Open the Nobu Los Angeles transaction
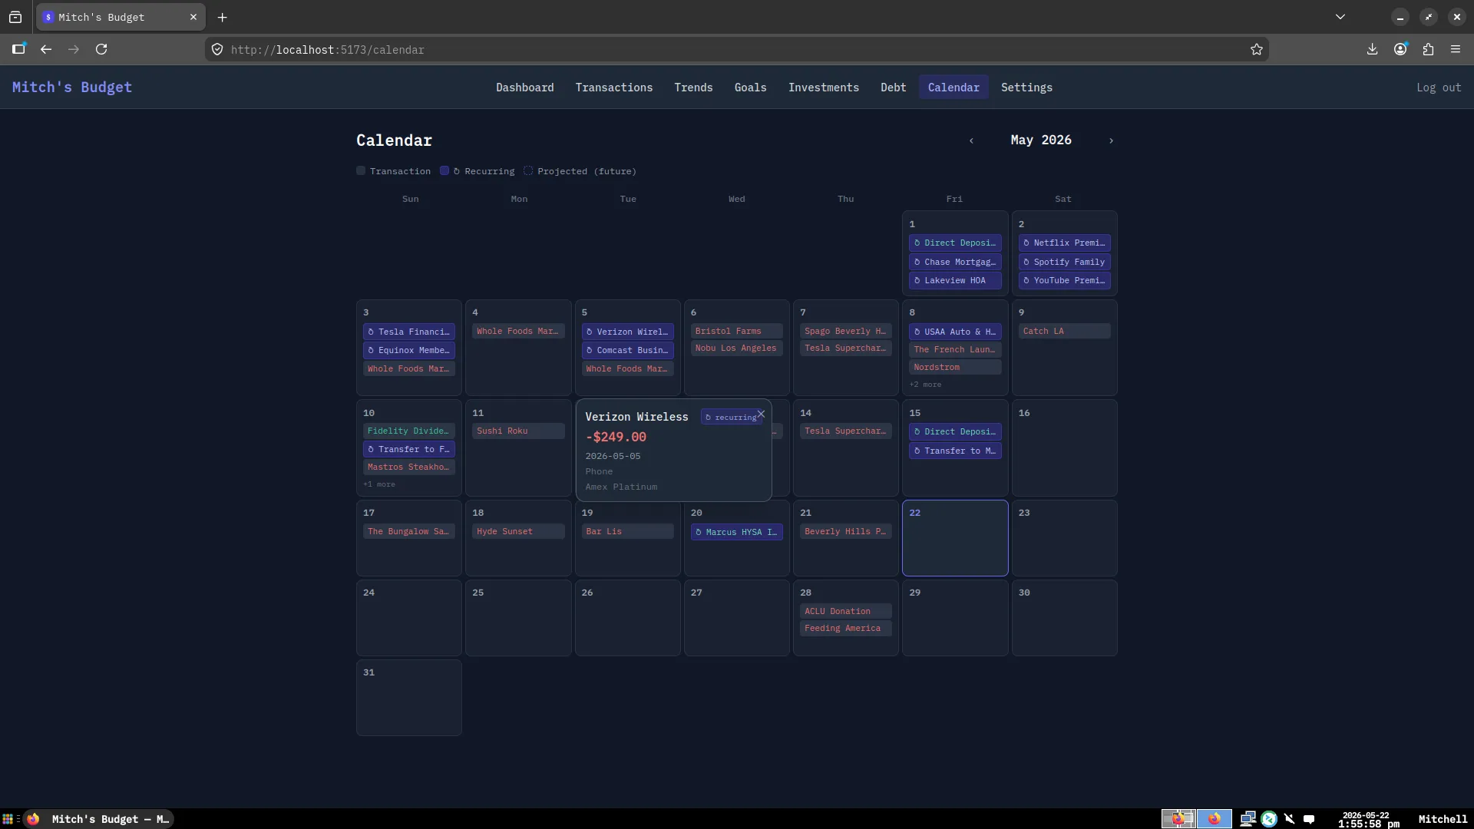Image resolution: width=1474 pixels, height=829 pixels. 736,348
